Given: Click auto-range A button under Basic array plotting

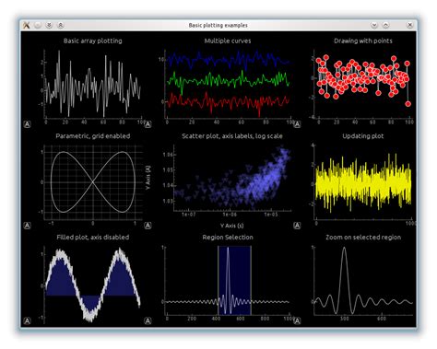Looking at the screenshot, I should 27,124.
